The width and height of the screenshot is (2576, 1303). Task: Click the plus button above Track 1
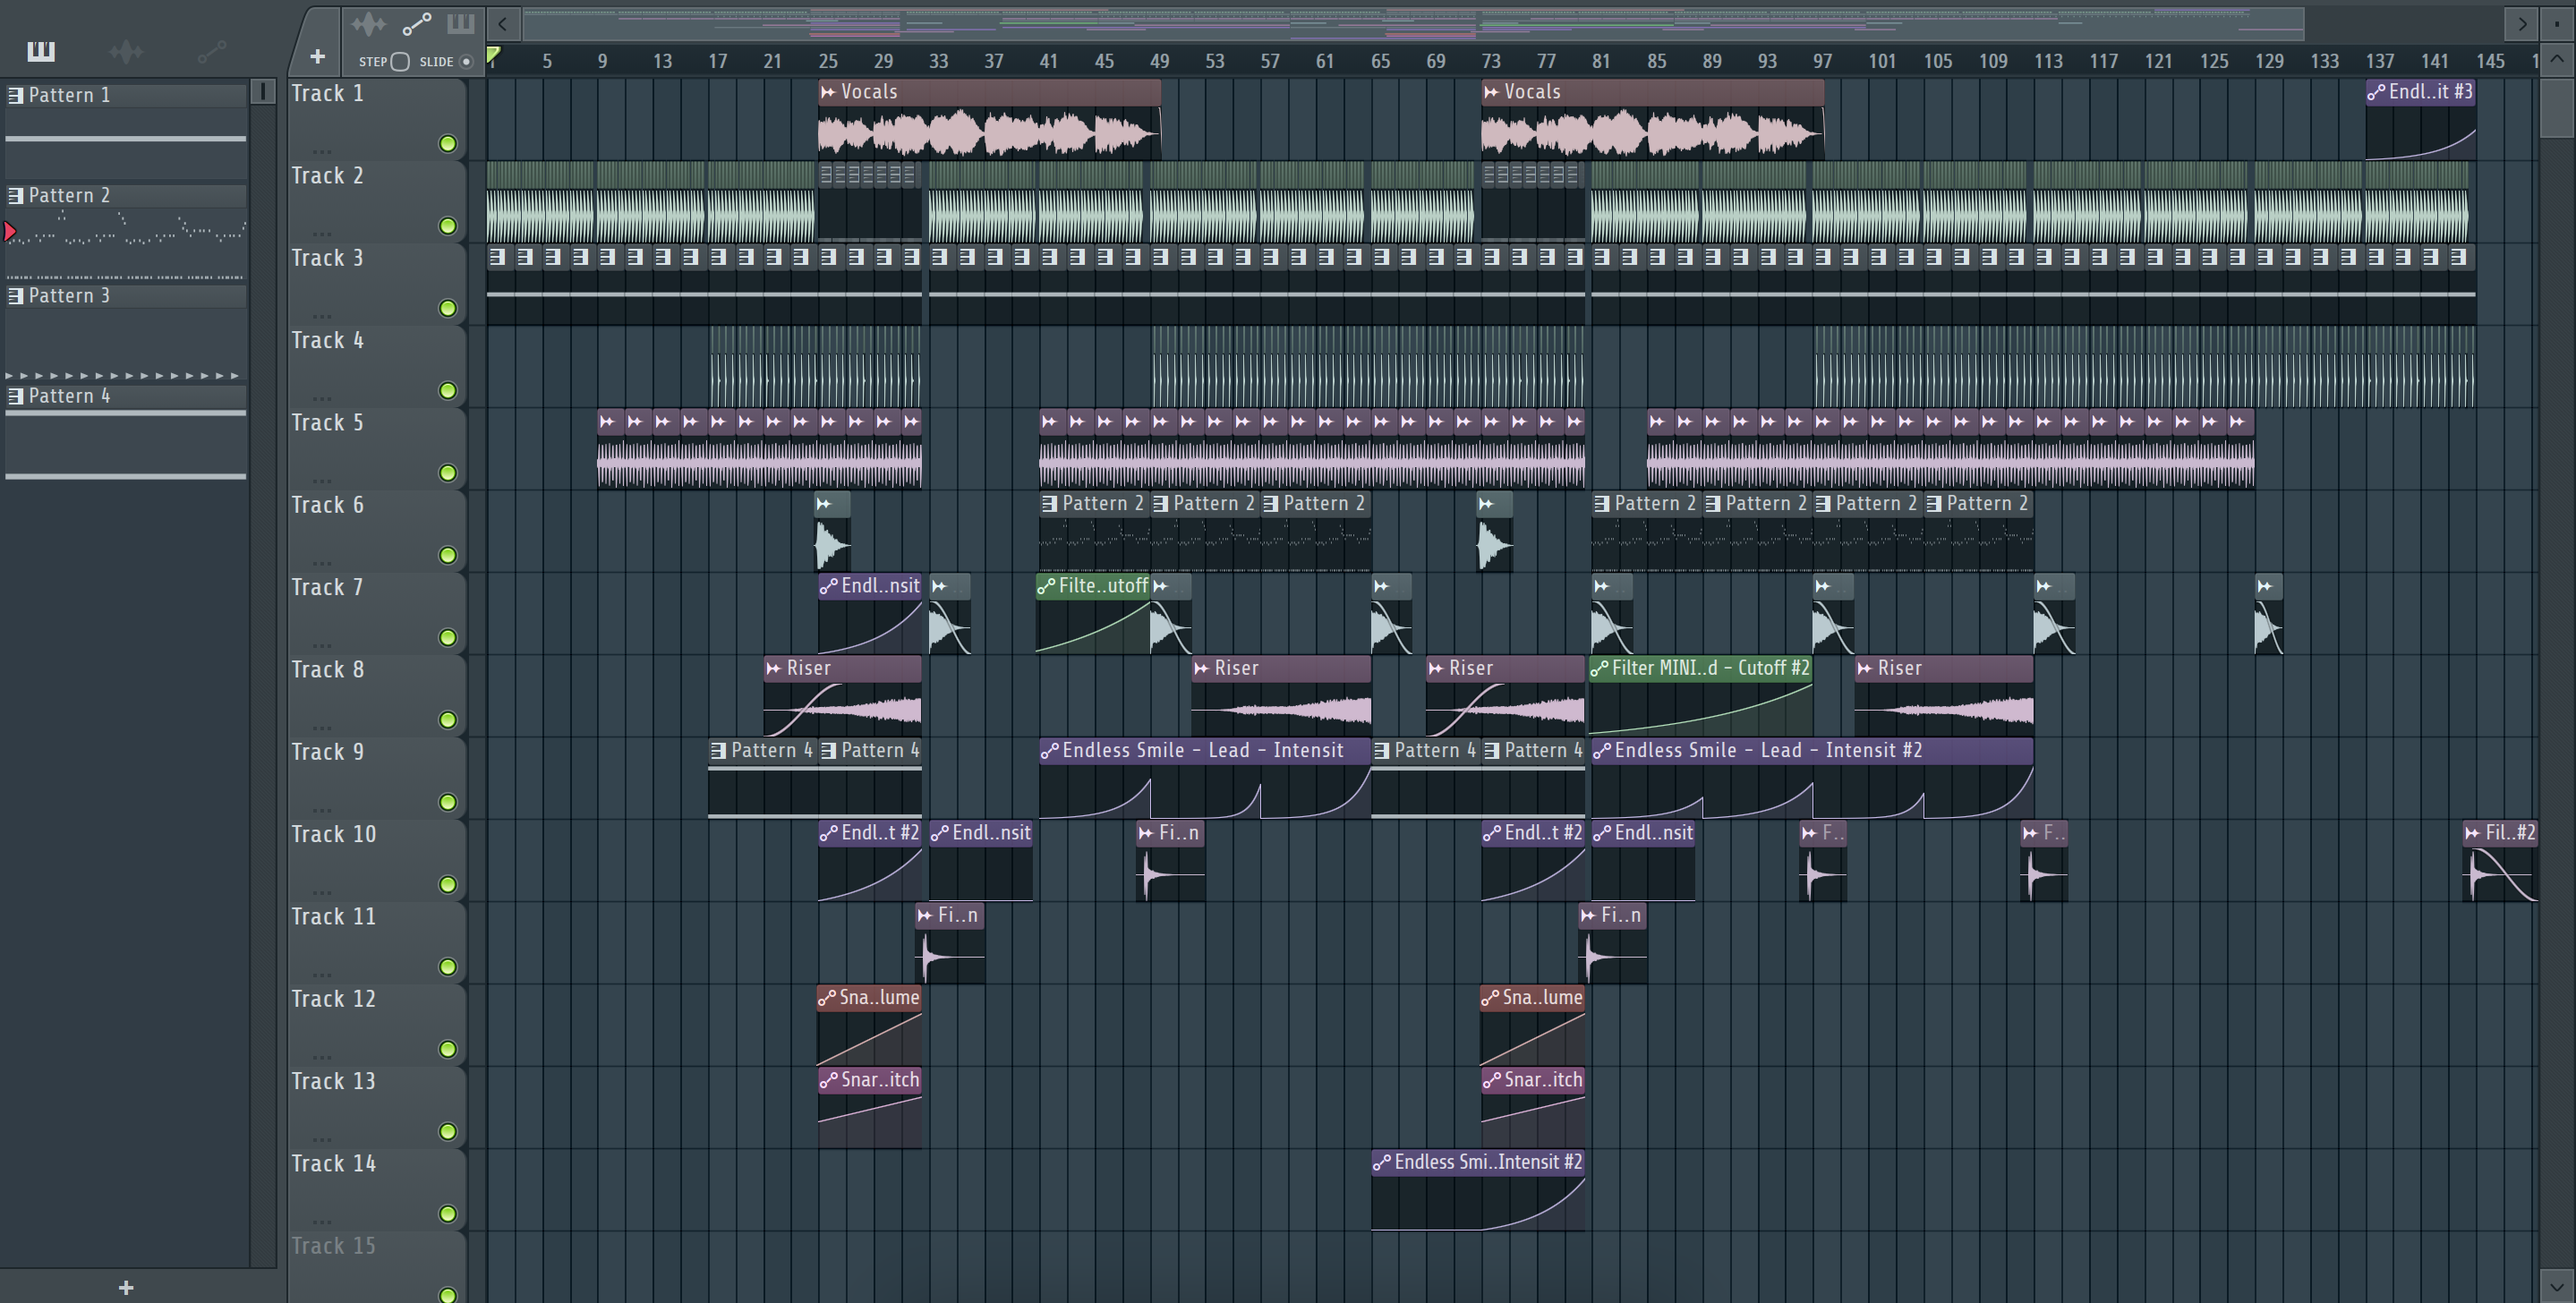317,57
